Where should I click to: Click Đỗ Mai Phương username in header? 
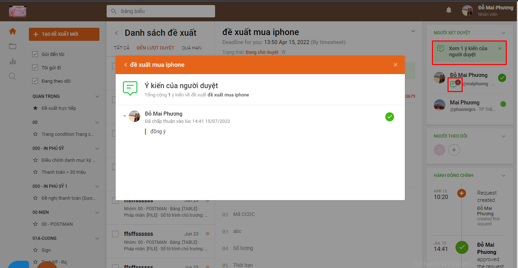click(496, 8)
